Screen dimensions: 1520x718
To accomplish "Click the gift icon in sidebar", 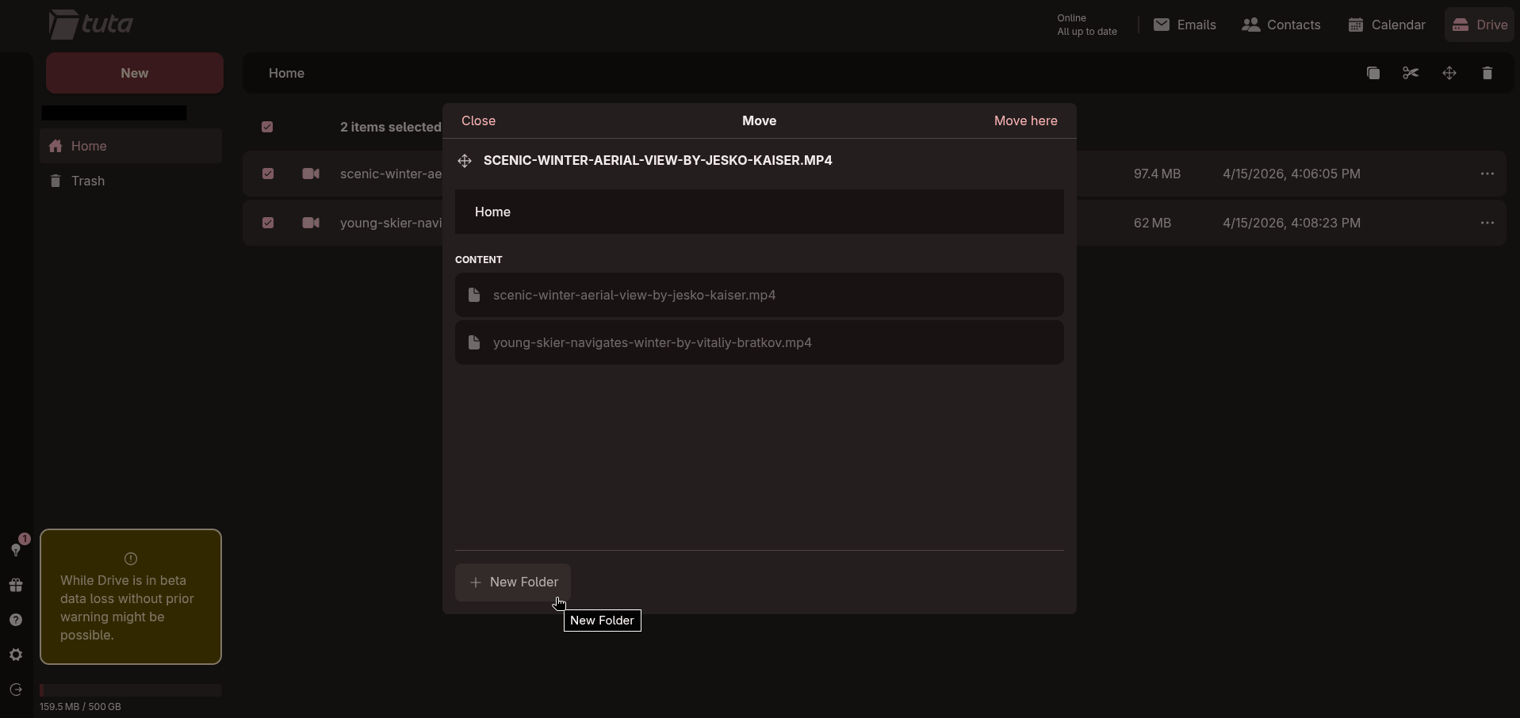I will pyautogui.click(x=16, y=585).
